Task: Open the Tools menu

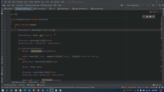Action: coord(47,2)
